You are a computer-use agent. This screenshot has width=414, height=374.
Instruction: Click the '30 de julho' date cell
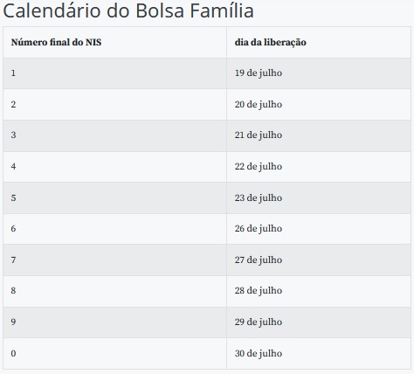click(x=319, y=353)
